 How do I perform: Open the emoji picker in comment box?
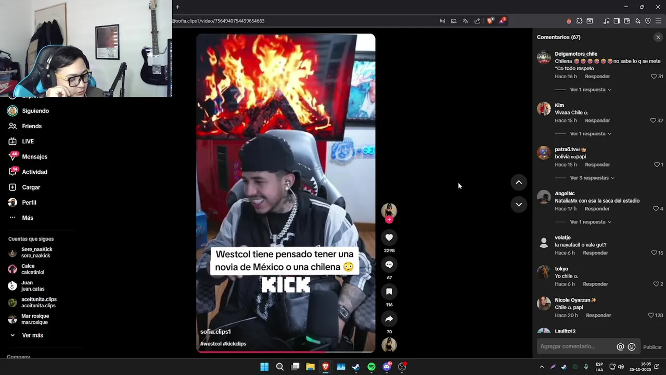point(632,347)
